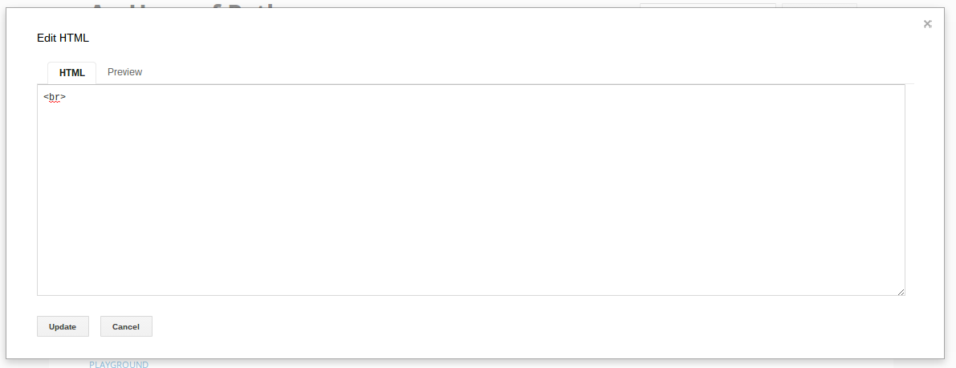Screen dimensions: 956x368
Task: Click the Edit HTML dialog title
Action: (x=63, y=38)
